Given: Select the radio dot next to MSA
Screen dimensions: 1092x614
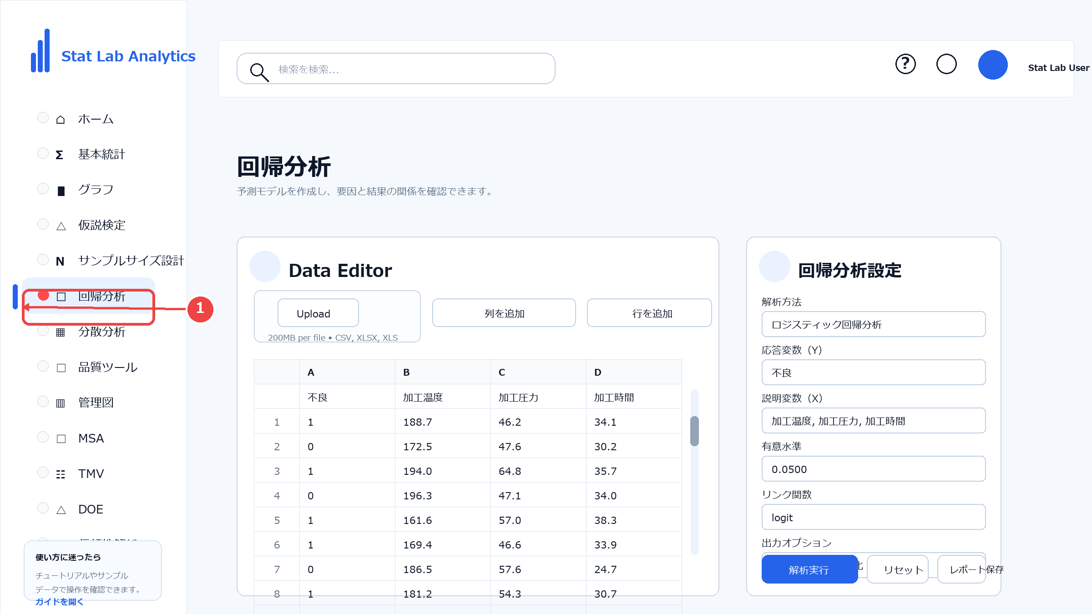Looking at the screenshot, I should (x=43, y=437).
